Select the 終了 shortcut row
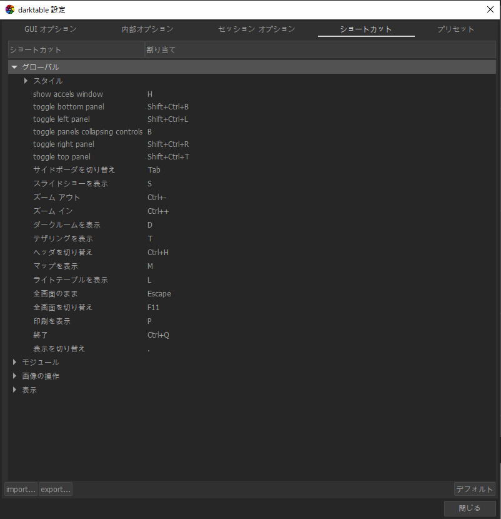Image resolution: width=501 pixels, height=519 pixels. (252, 335)
